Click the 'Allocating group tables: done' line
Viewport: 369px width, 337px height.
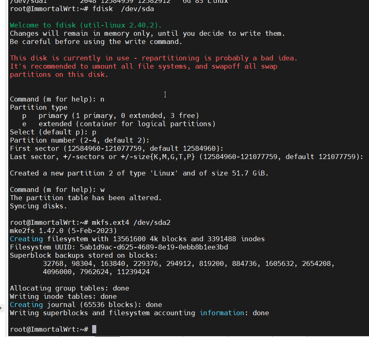69,288
